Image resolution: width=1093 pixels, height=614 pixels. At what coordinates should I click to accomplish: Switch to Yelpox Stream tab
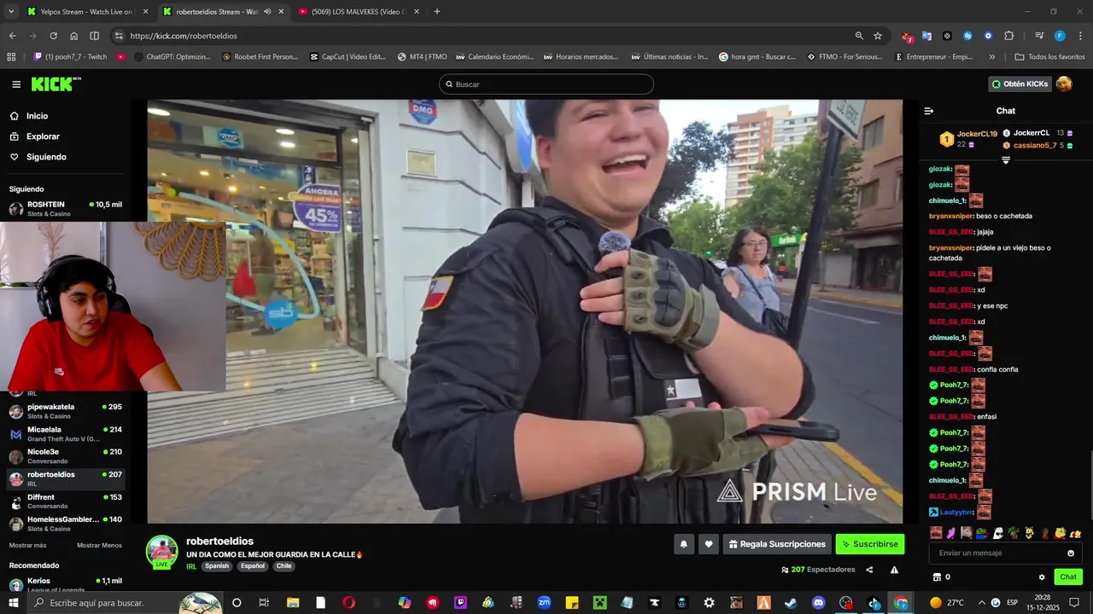click(x=85, y=12)
